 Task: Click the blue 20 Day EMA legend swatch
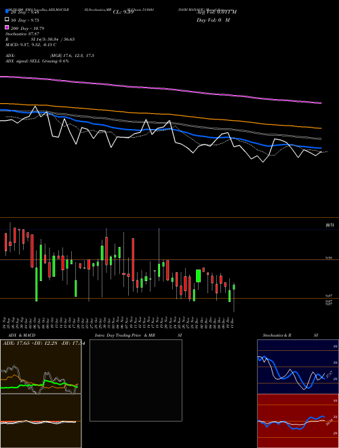tap(7, 12)
